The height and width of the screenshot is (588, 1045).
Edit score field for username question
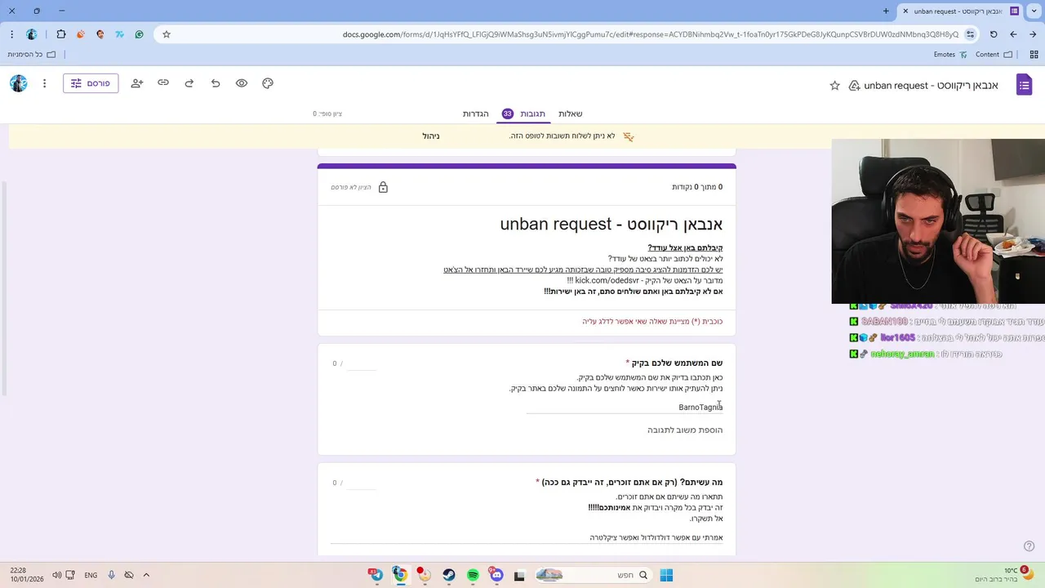pos(362,363)
